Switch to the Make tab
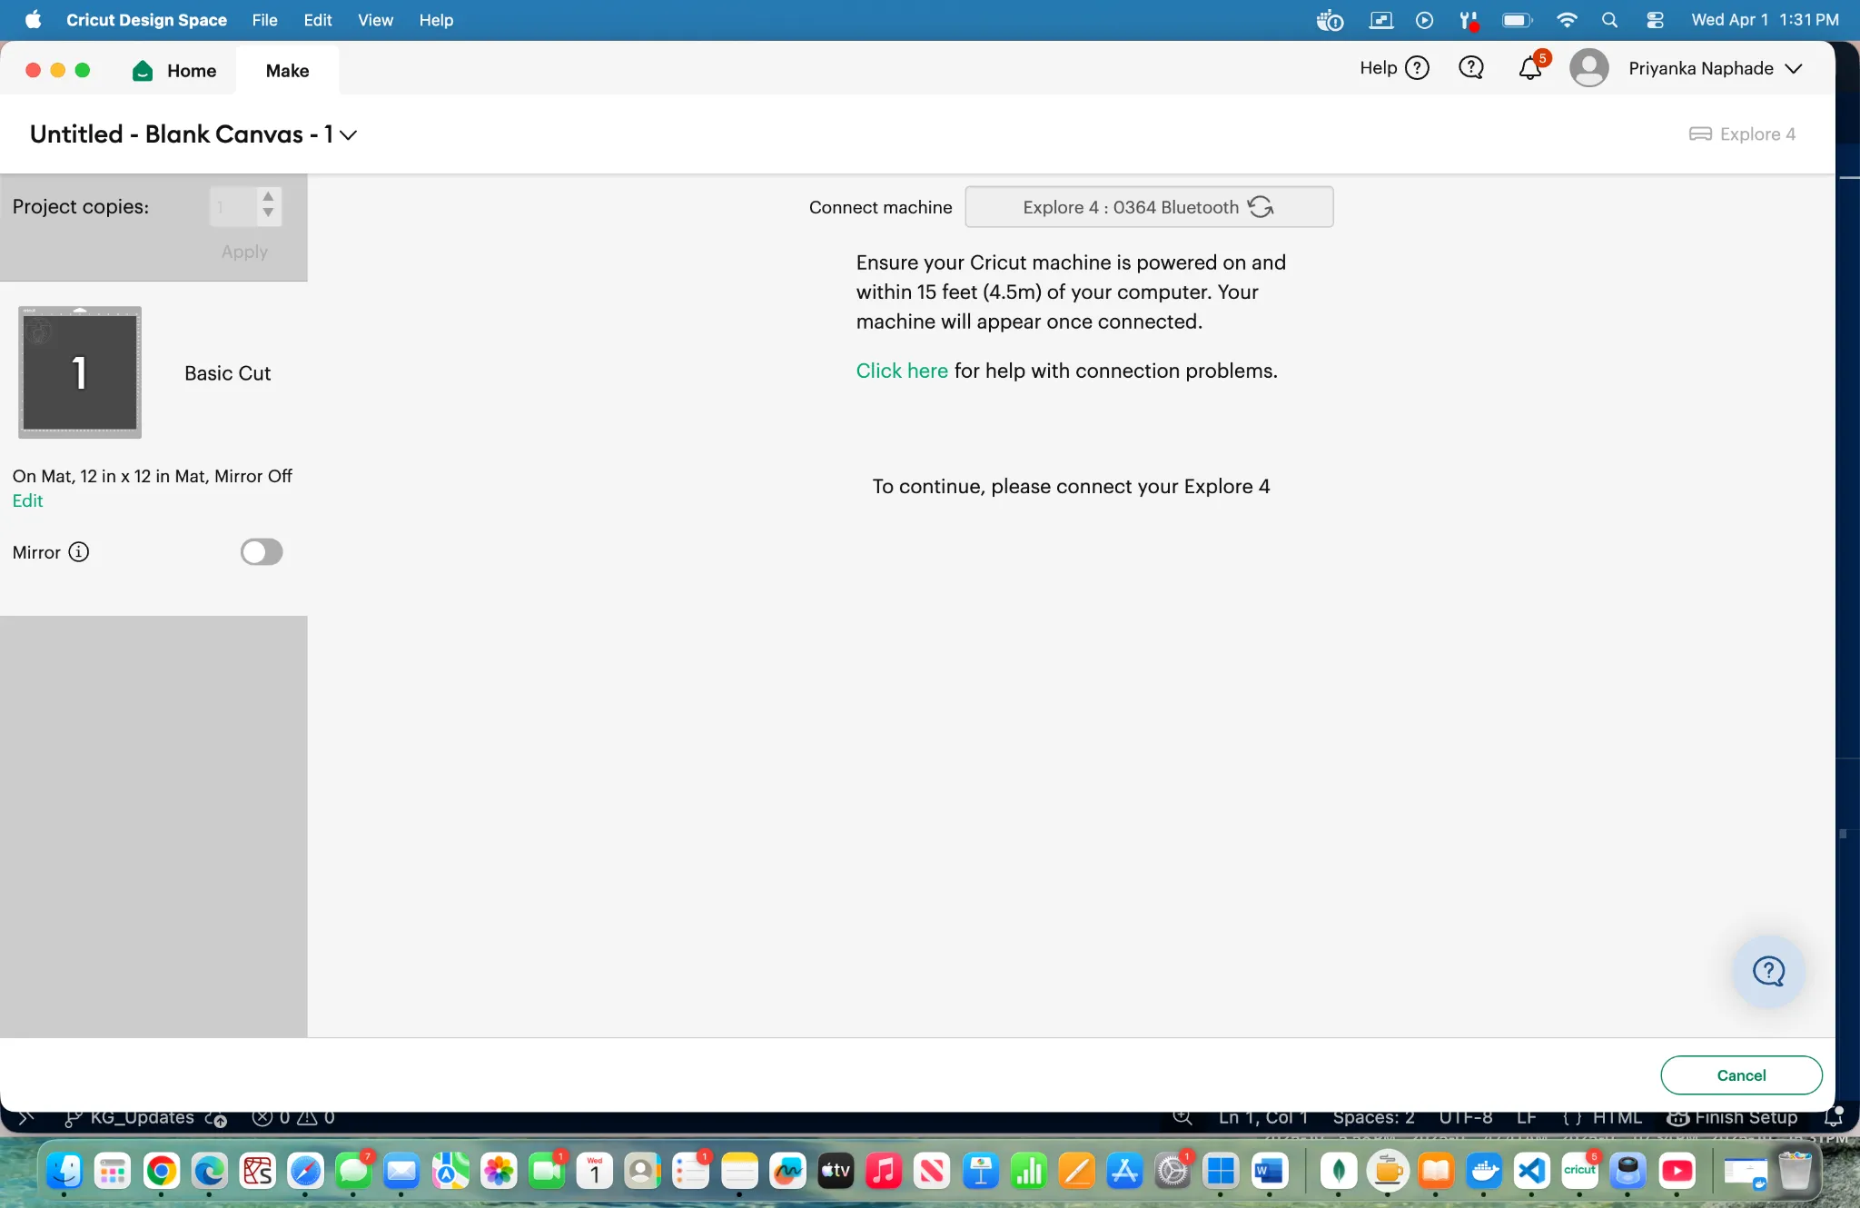Viewport: 1860px width, 1208px height. [287, 71]
